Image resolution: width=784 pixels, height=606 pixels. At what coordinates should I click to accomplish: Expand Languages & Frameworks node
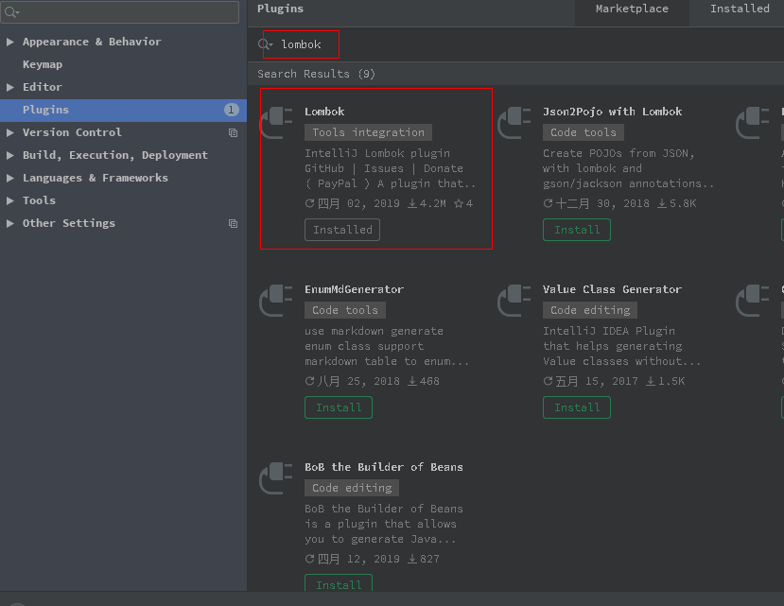tap(10, 178)
